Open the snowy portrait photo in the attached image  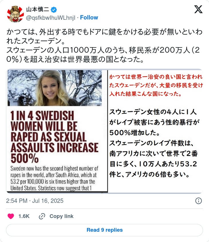(54, 88)
